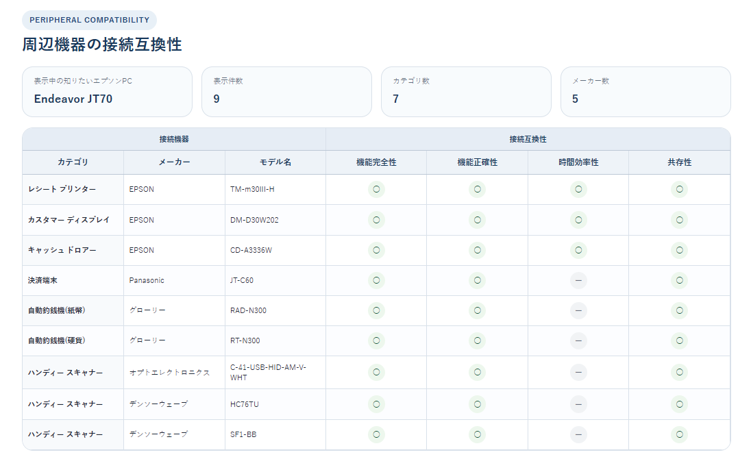Click the 時間効率性 dash icon for RAD-N300
The width and height of the screenshot is (751, 459).
coord(578,310)
